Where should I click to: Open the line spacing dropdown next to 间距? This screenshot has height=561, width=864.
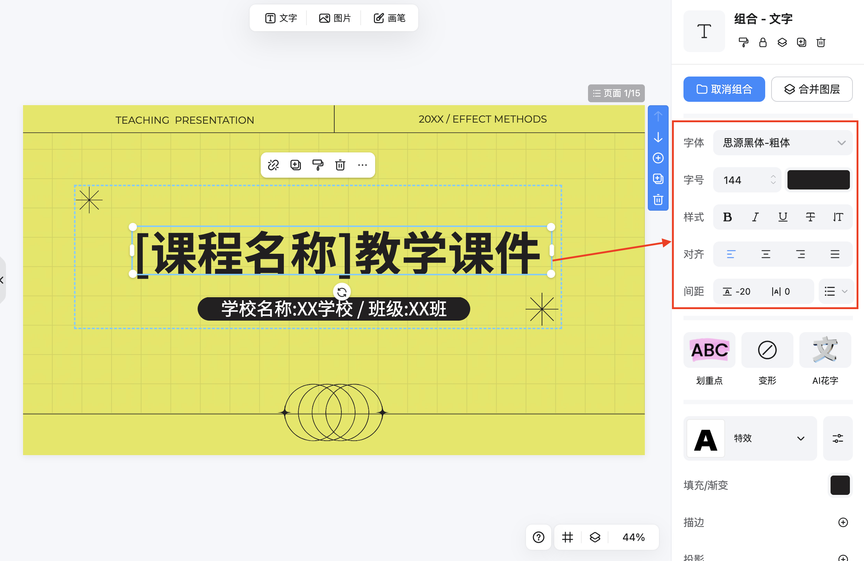point(835,291)
